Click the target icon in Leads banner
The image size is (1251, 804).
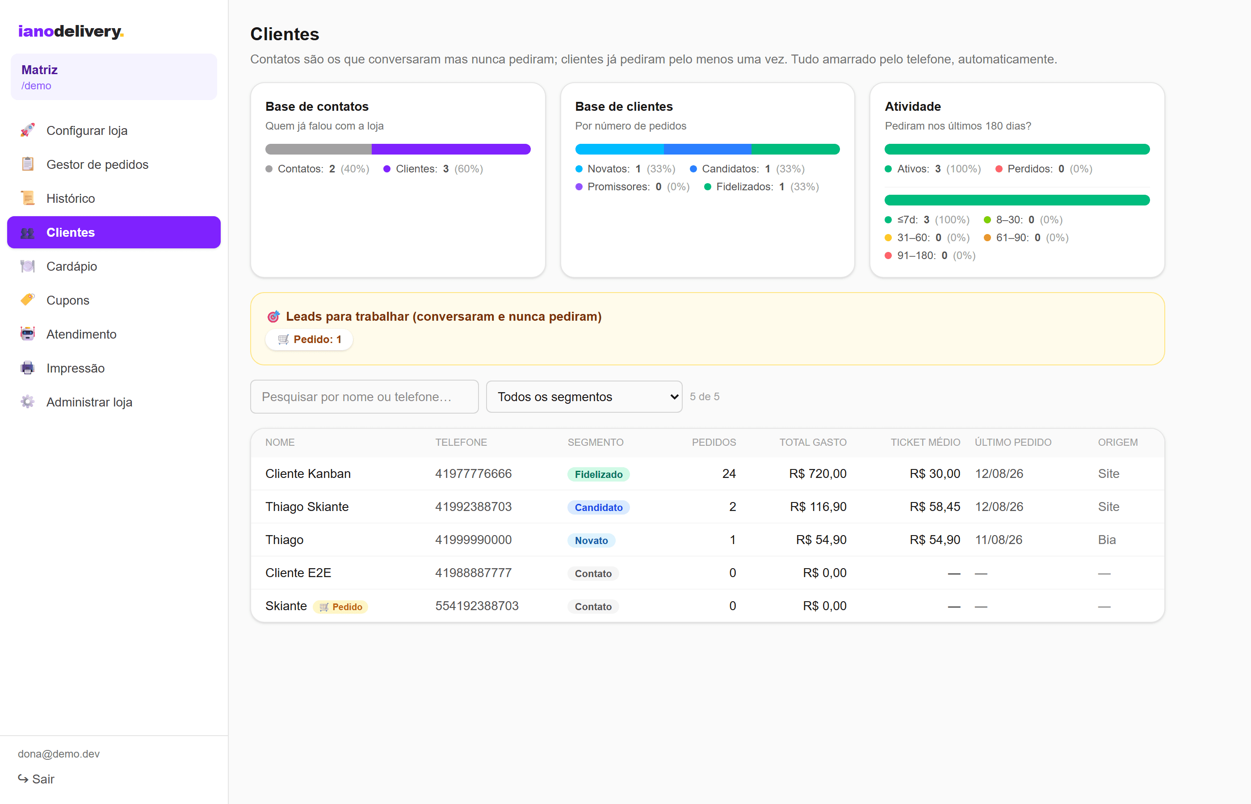point(273,316)
